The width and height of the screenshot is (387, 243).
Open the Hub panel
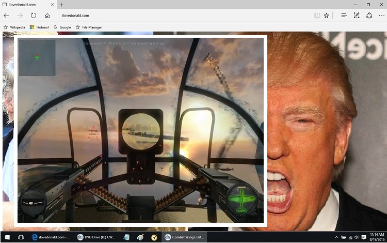pyautogui.click(x=344, y=16)
